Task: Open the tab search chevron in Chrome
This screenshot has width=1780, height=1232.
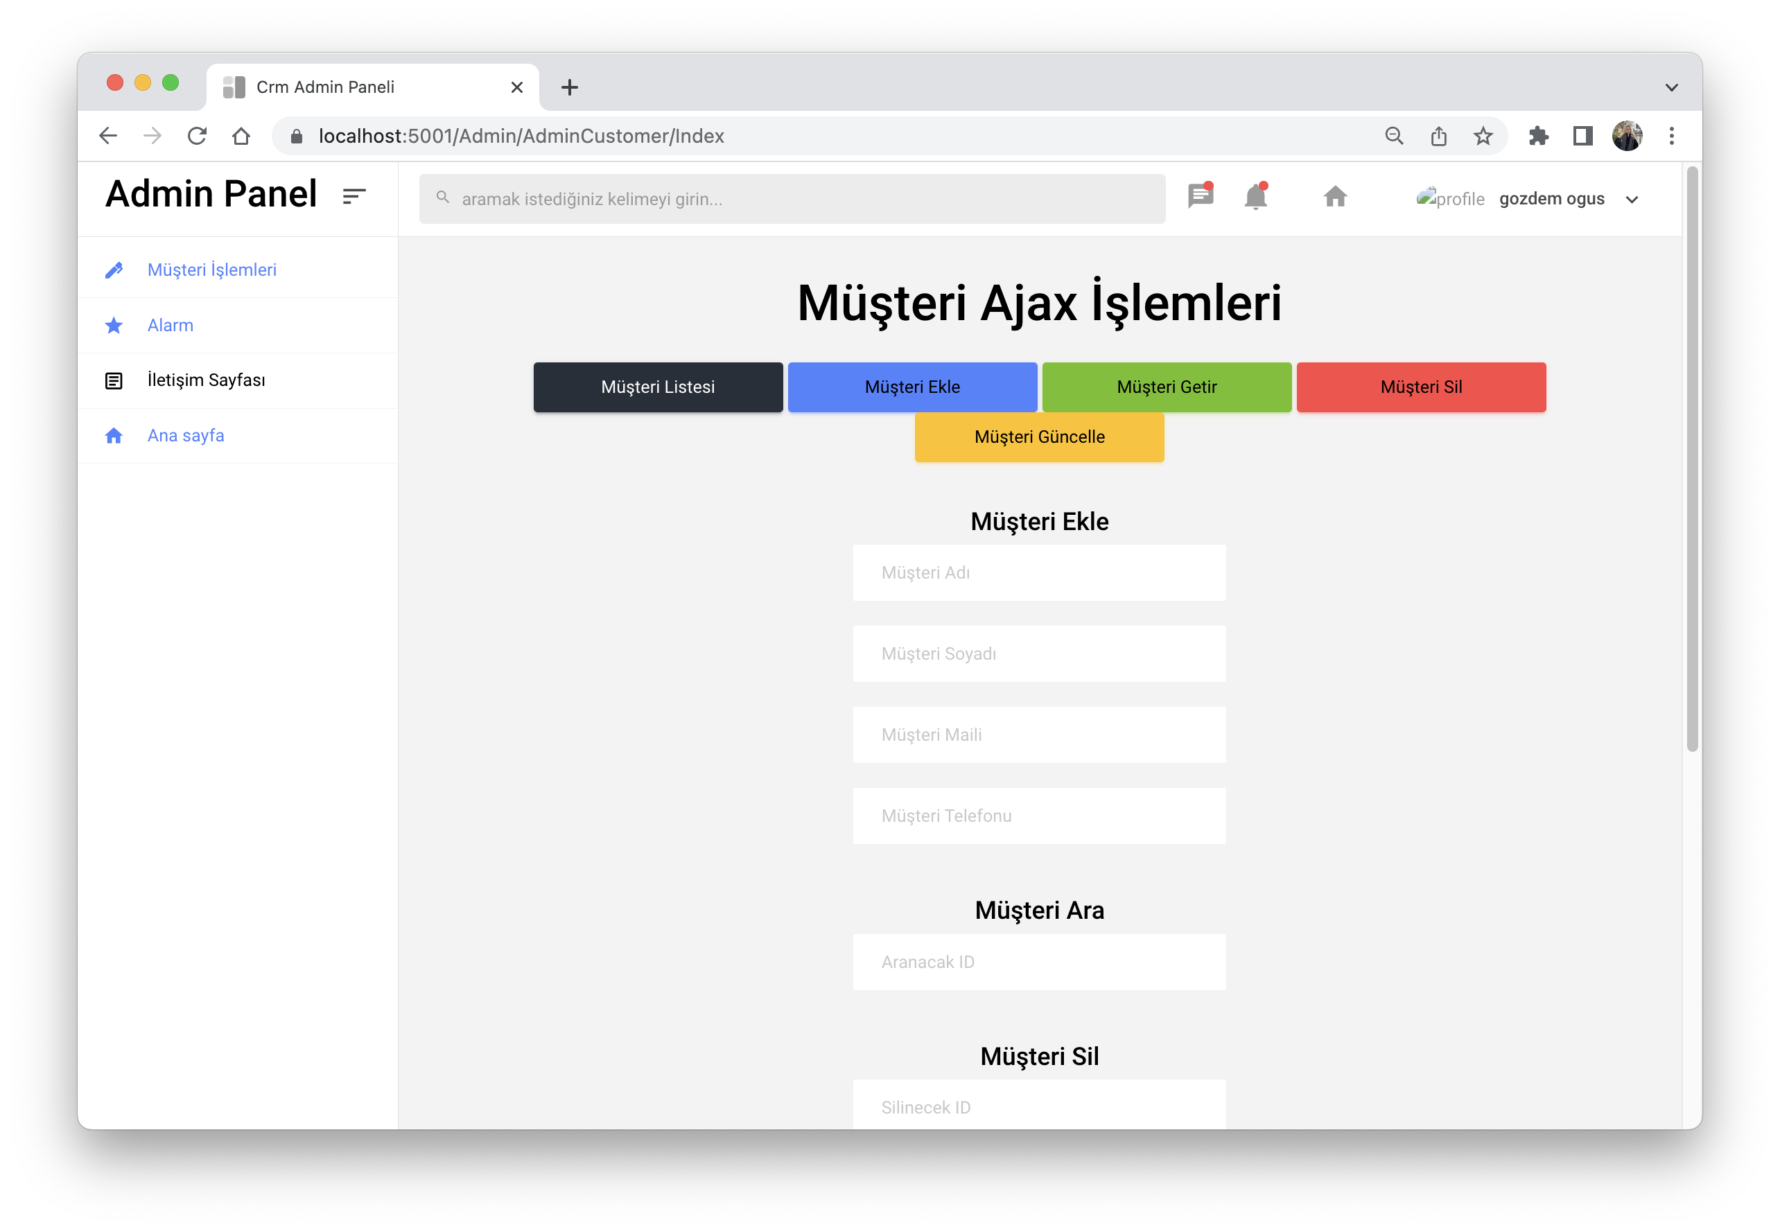Action: click(x=1672, y=87)
